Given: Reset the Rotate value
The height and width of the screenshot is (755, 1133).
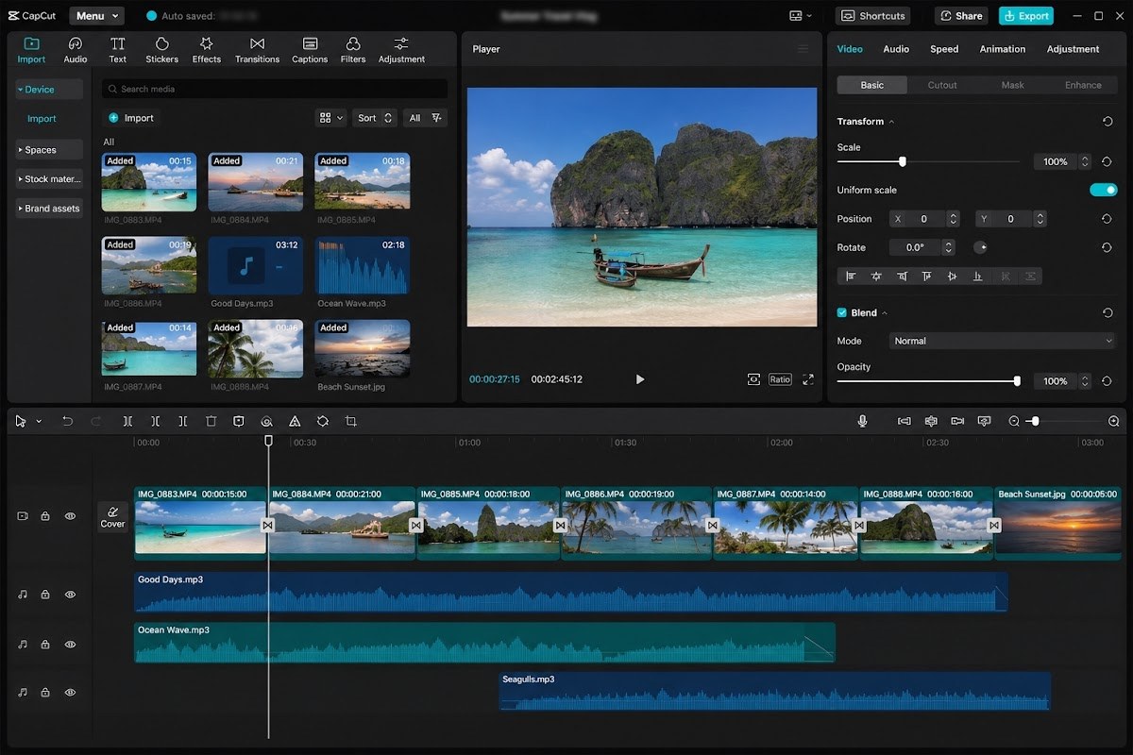Looking at the screenshot, I should point(1108,247).
